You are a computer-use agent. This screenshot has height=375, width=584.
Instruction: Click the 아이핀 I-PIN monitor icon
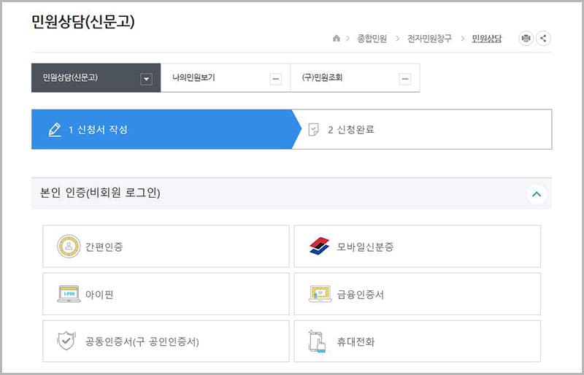[69, 294]
